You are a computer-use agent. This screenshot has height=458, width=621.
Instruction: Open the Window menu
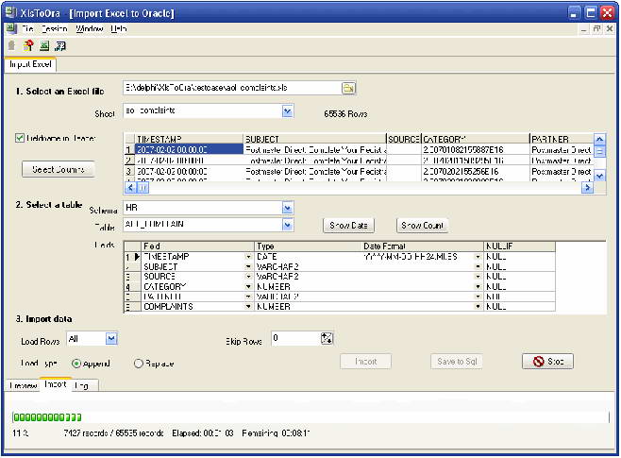(90, 28)
